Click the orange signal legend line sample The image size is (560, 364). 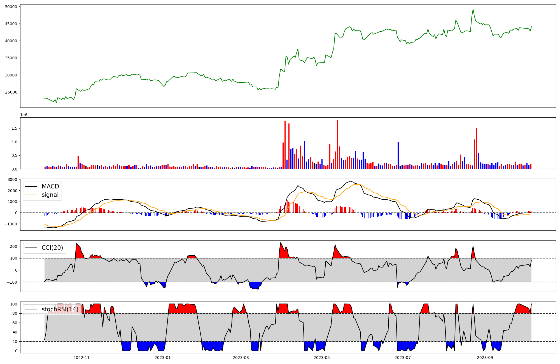(31, 195)
